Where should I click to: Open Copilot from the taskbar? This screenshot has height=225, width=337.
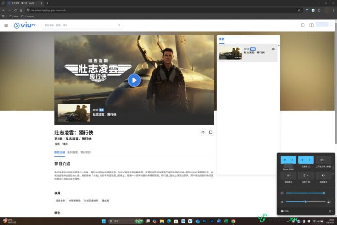154,221
